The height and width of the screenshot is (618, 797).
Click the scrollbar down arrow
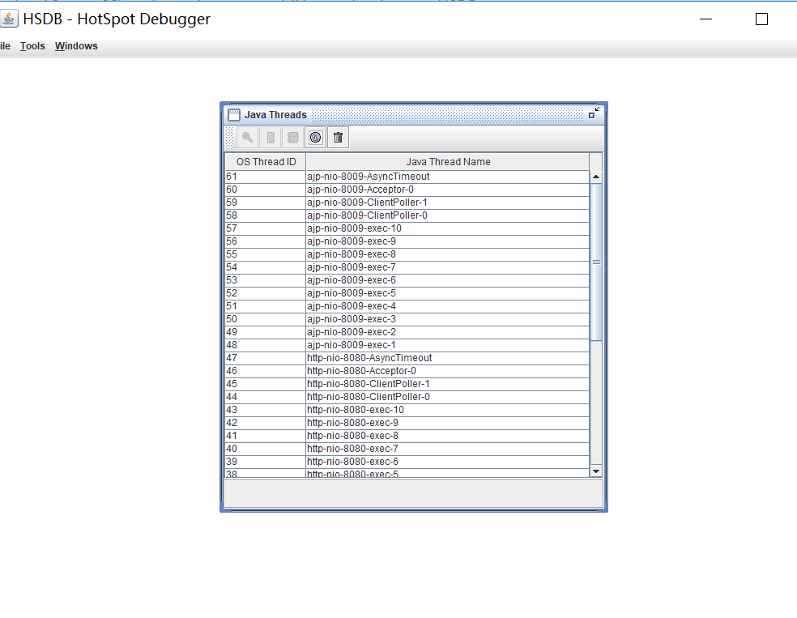click(596, 471)
